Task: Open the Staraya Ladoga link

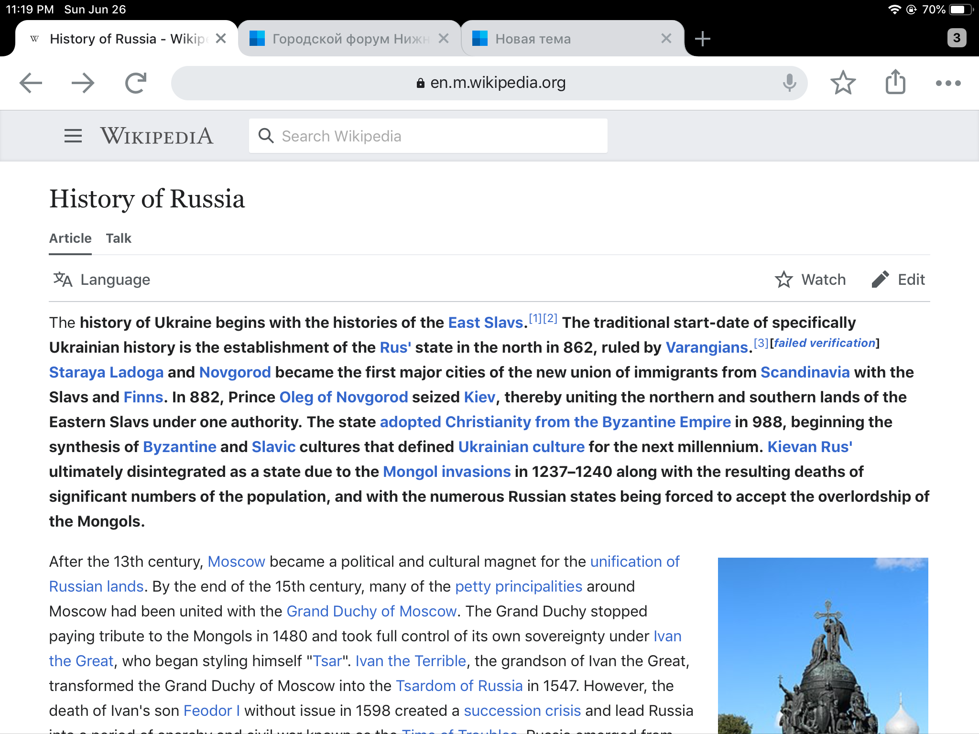Action: pos(106,372)
